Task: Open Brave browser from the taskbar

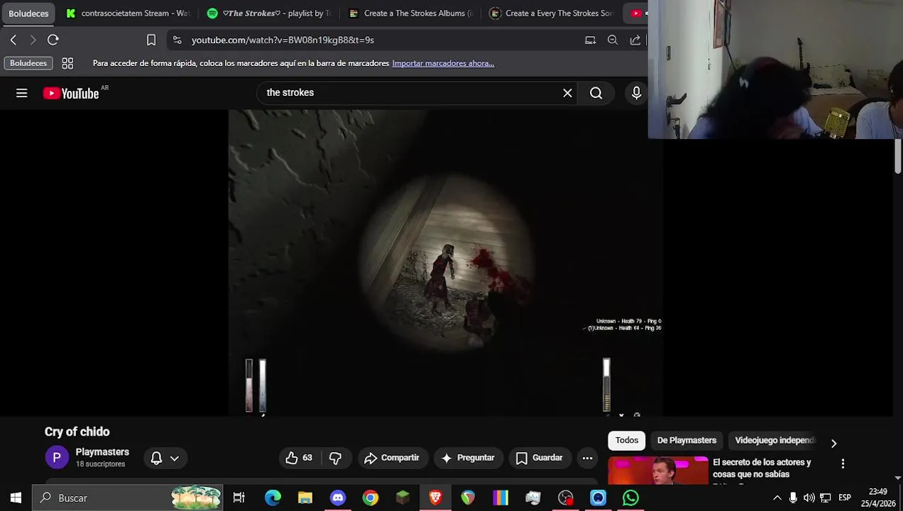Action: pyautogui.click(x=435, y=498)
